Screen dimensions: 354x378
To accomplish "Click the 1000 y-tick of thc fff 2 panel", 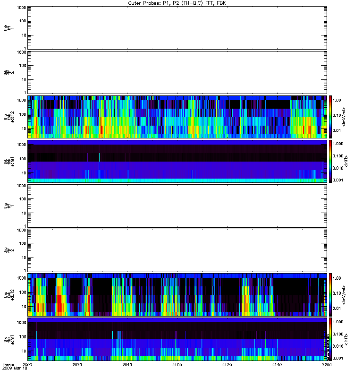I will tap(21, 230).
